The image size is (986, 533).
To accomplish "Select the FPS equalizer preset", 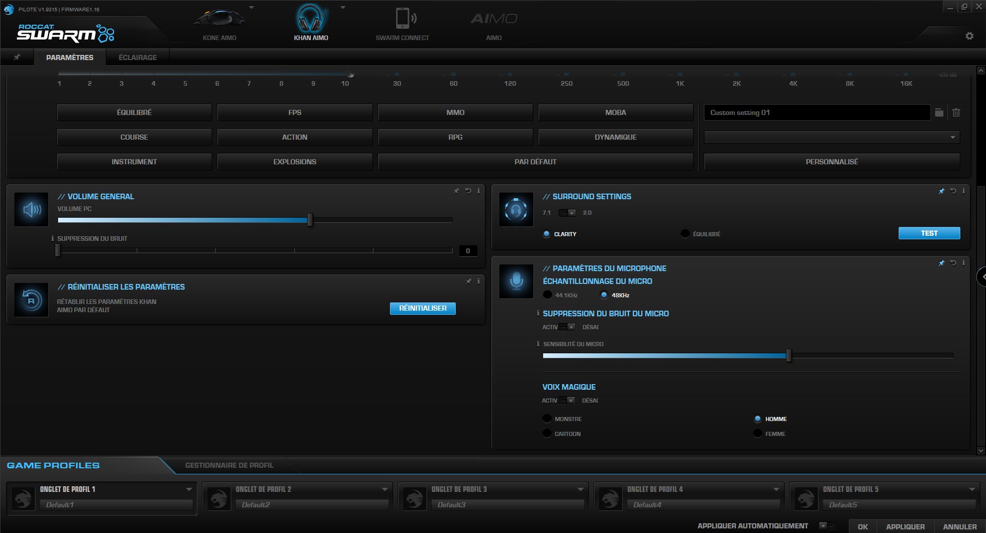I will click(x=294, y=112).
